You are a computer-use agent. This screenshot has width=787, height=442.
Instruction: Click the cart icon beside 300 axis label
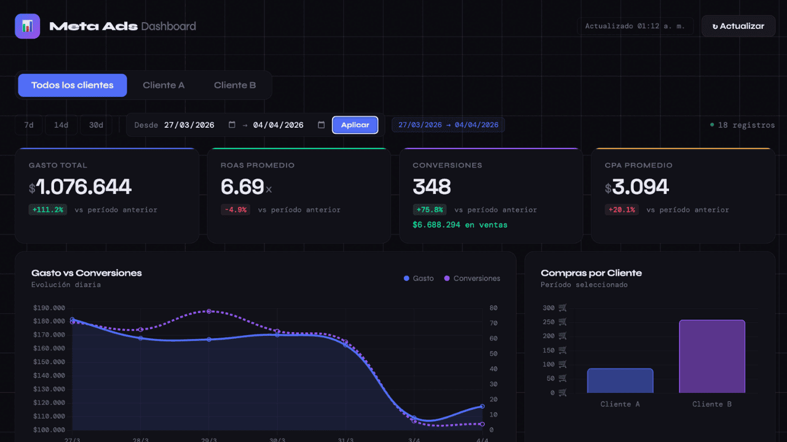[x=563, y=308]
